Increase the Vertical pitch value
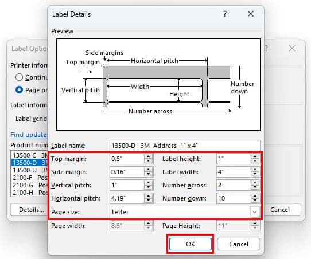 (148, 183)
